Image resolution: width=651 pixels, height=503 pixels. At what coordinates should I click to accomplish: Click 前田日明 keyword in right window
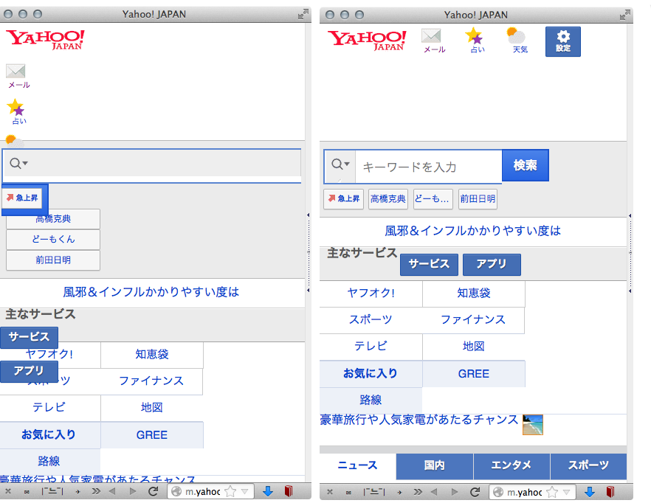click(x=478, y=199)
